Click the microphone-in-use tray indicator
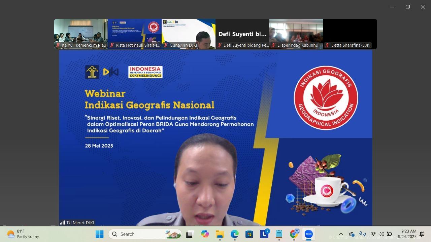This screenshot has height=242, width=431. [362, 234]
